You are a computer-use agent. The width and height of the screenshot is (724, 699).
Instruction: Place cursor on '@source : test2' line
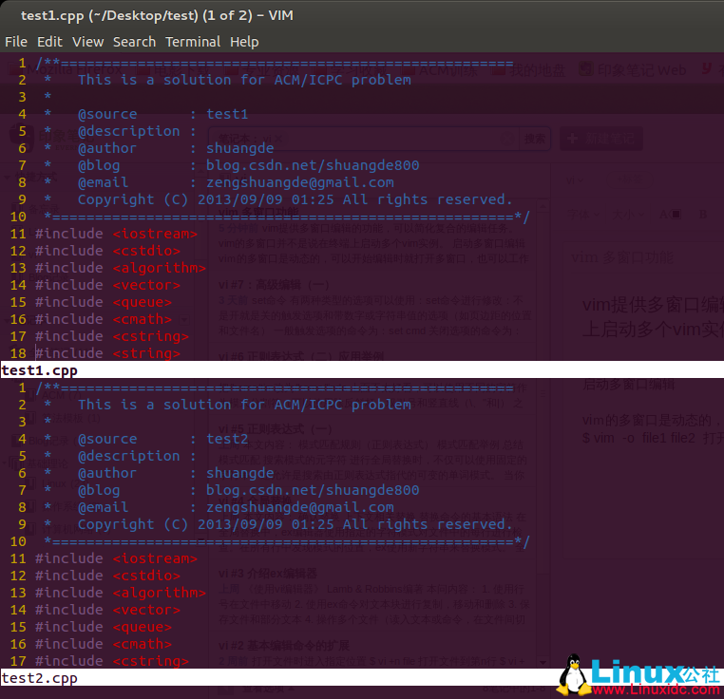click(x=162, y=439)
